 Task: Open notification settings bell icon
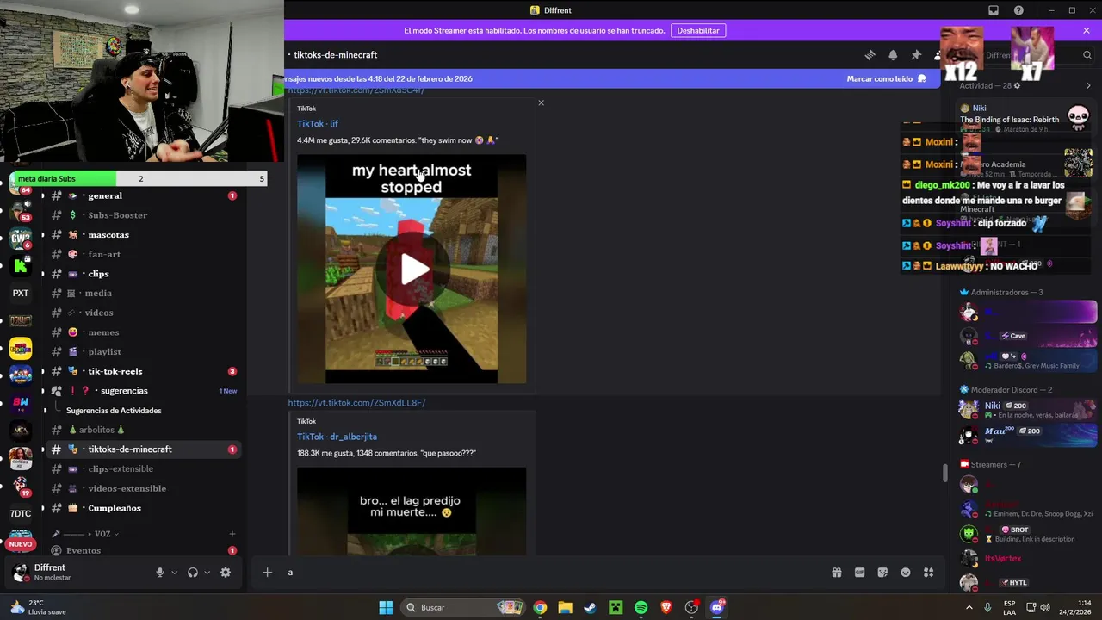[x=893, y=55]
